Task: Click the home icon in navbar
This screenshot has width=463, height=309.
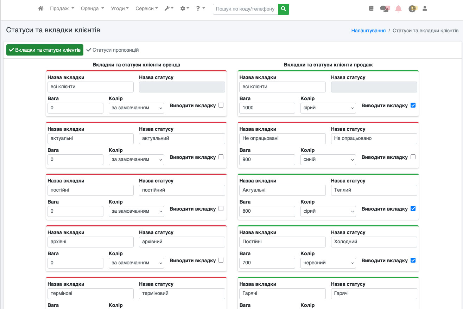Action: (x=40, y=9)
